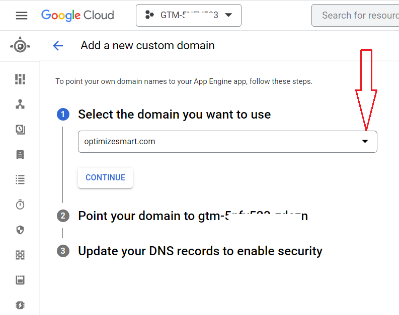Open the Instances icon in sidebar
Viewport: 399px width, 315px height.
20,154
